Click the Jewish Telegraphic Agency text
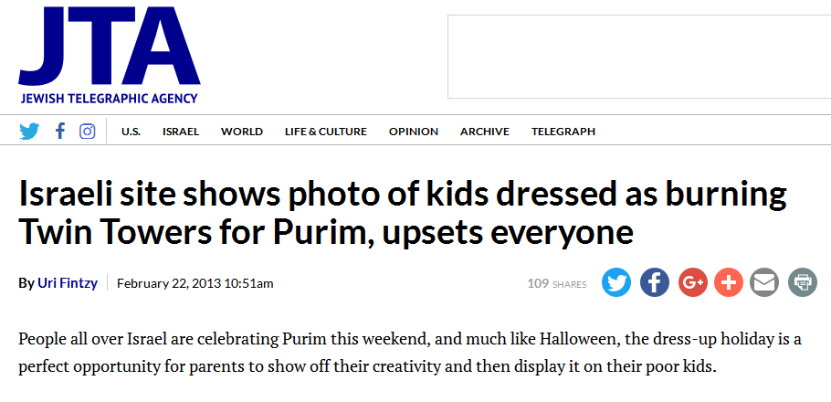 pos(110,98)
